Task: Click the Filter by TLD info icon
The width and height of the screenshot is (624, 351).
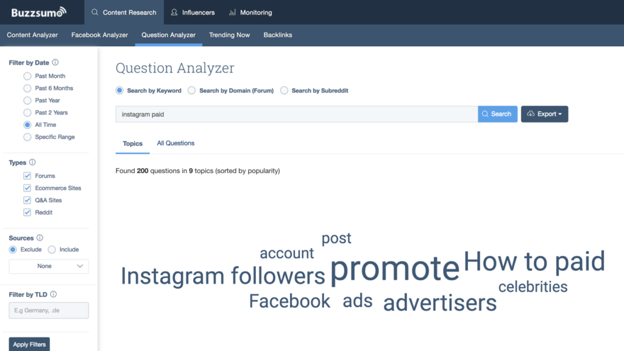Action: [x=54, y=294]
